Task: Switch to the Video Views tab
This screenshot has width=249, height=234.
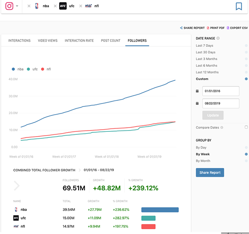Action: [48, 41]
